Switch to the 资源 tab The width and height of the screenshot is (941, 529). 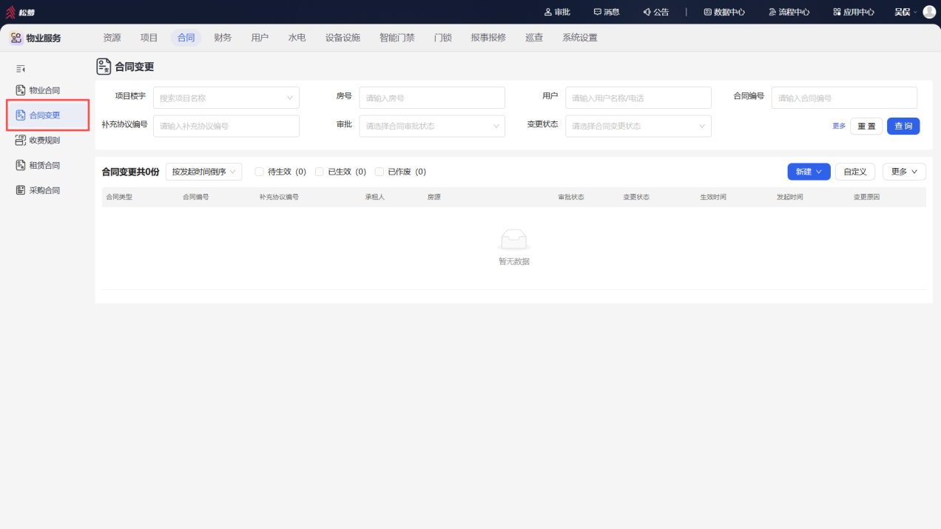pos(112,38)
